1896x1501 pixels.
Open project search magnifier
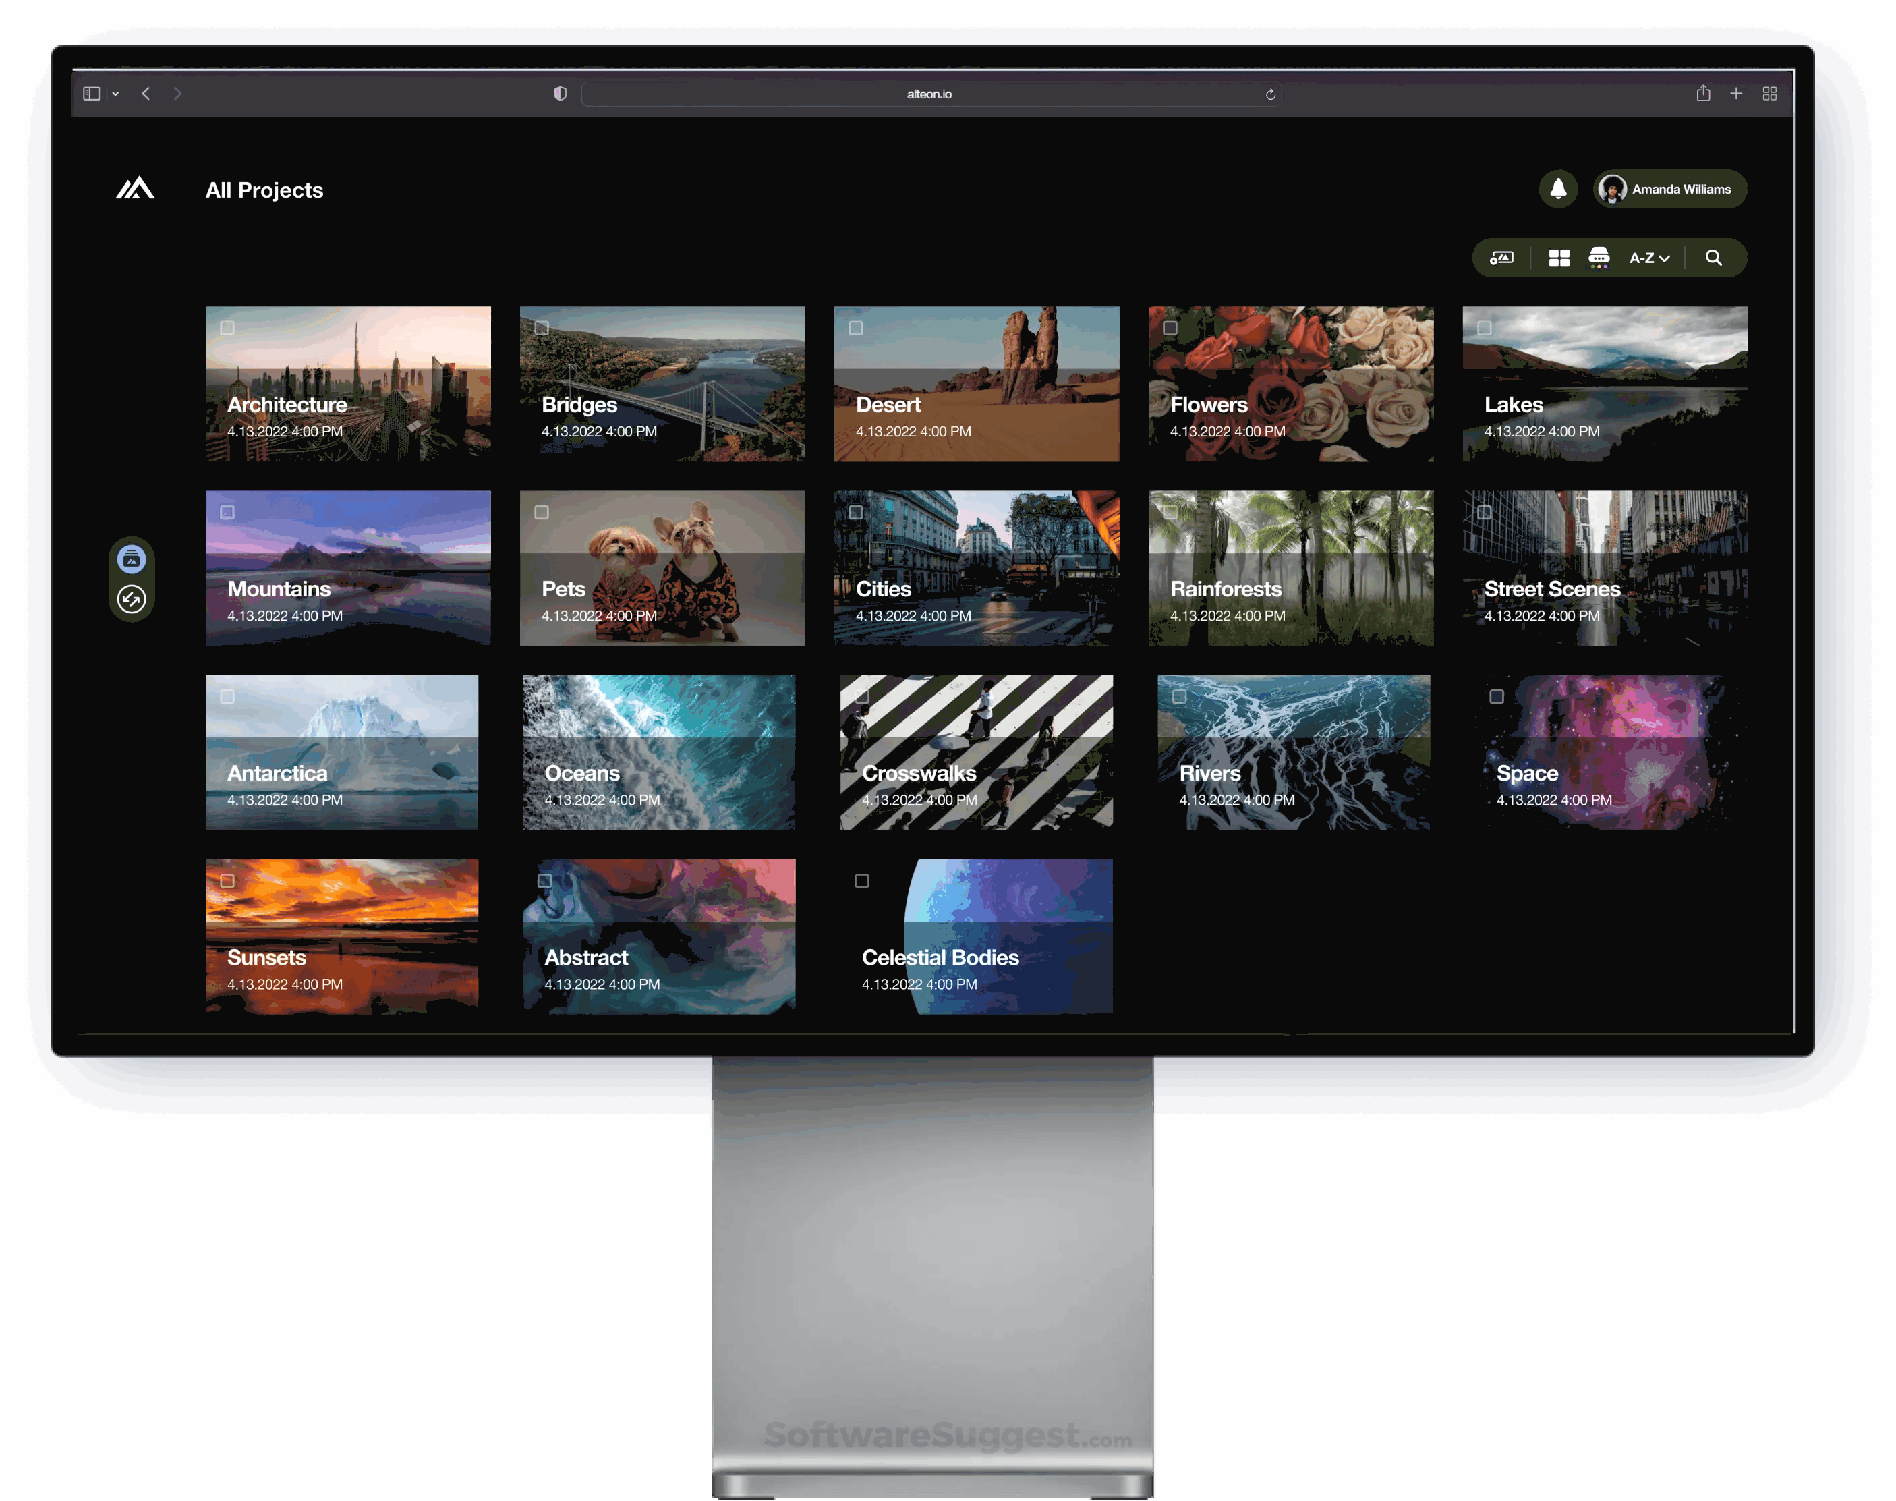pyautogui.click(x=1713, y=258)
